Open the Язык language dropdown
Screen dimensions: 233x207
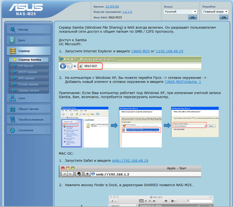(181, 11)
